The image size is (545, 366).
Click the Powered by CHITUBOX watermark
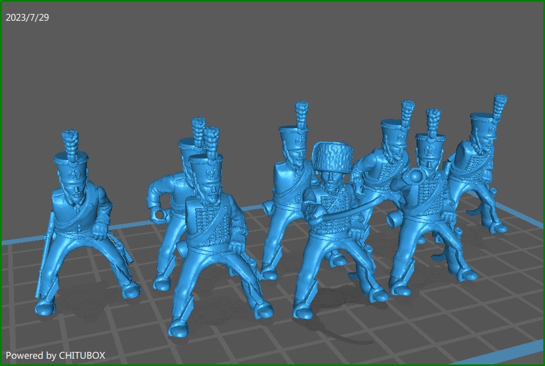point(55,355)
